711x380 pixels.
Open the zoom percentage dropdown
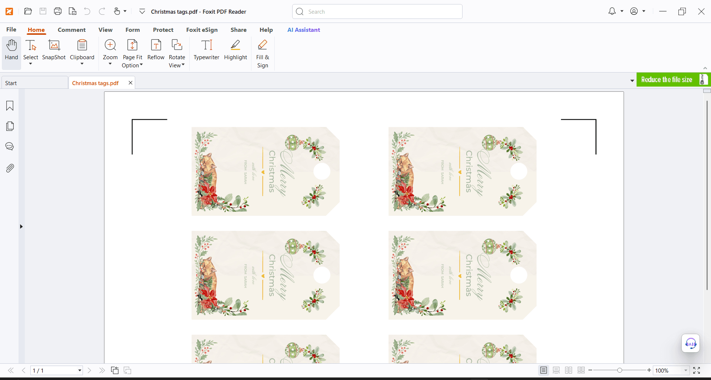686,370
